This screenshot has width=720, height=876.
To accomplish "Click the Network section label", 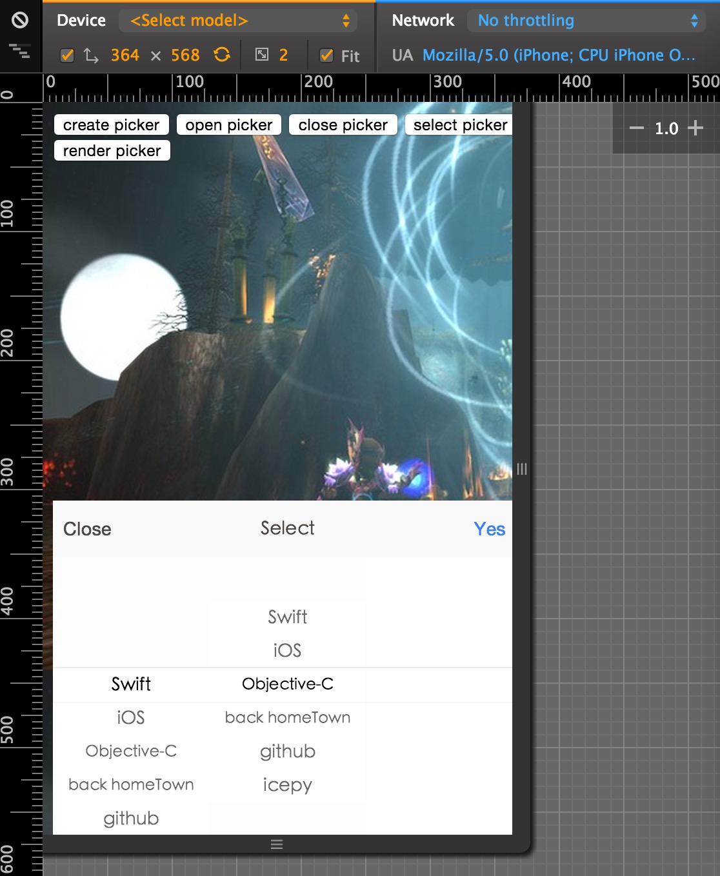I will click(423, 20).
